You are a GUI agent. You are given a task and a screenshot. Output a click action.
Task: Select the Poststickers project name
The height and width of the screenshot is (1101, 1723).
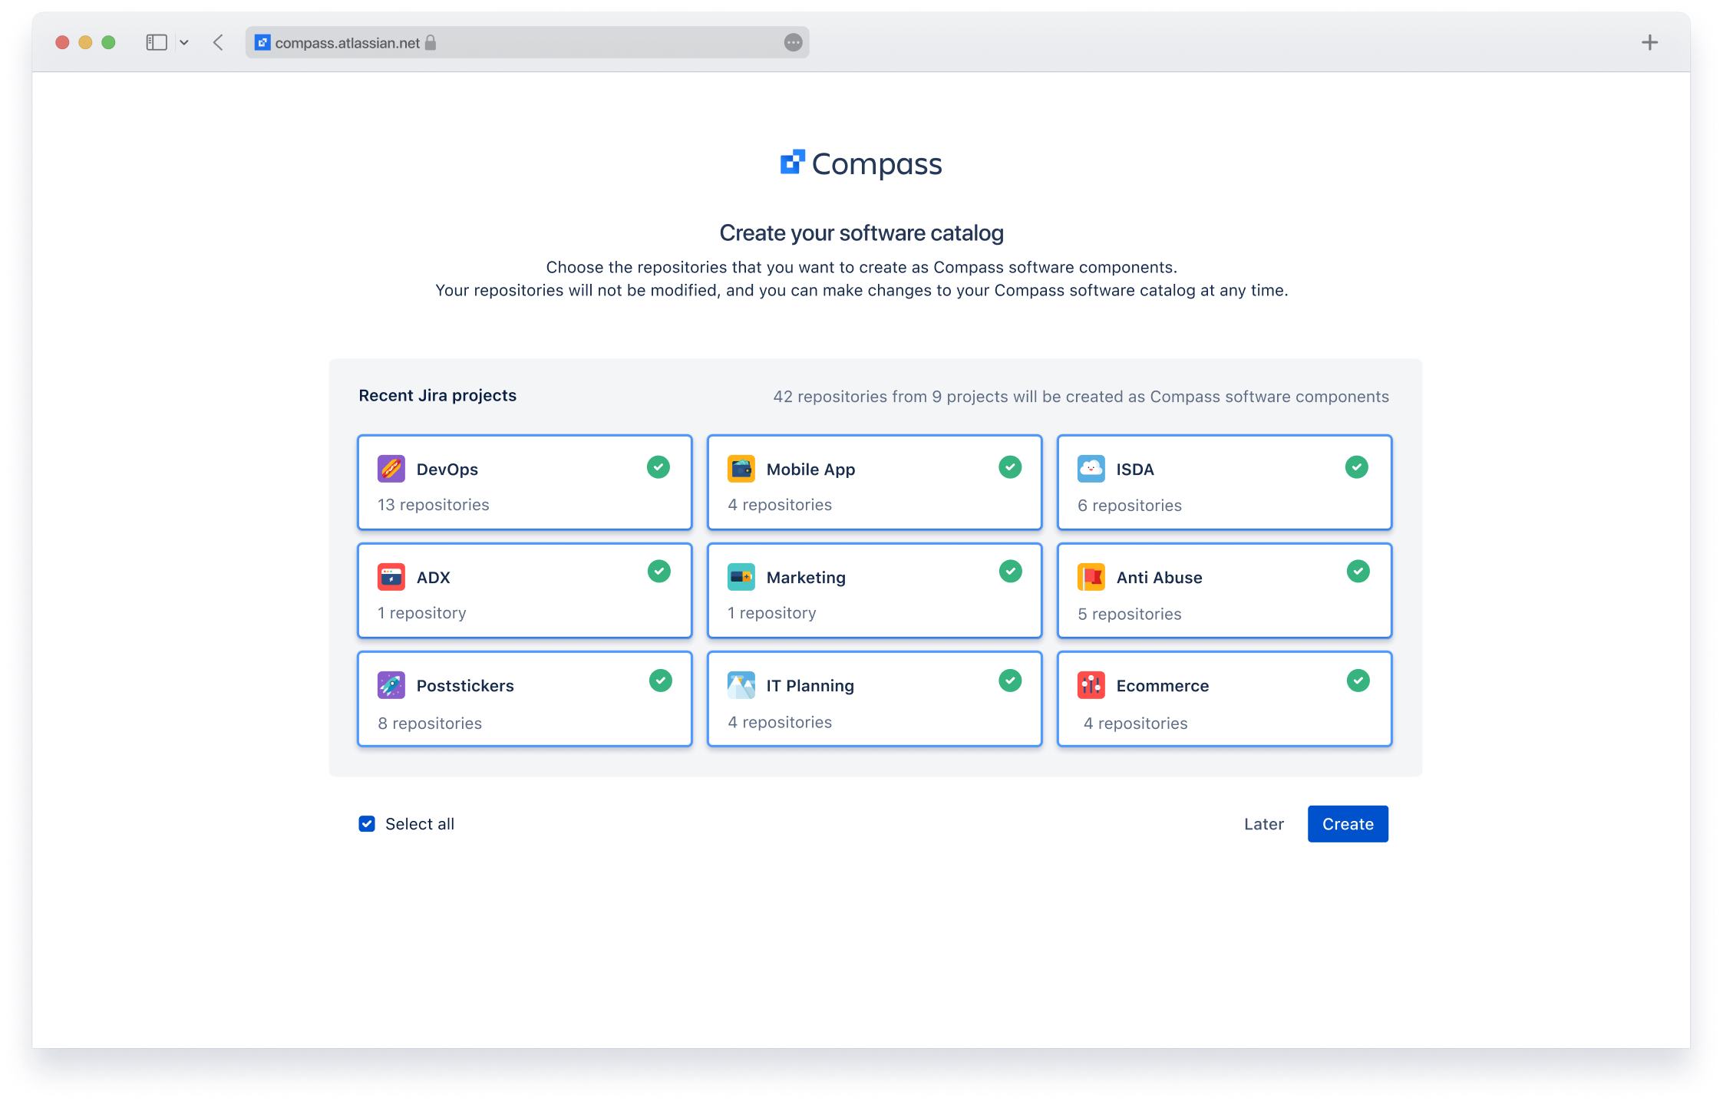(465, 686)
